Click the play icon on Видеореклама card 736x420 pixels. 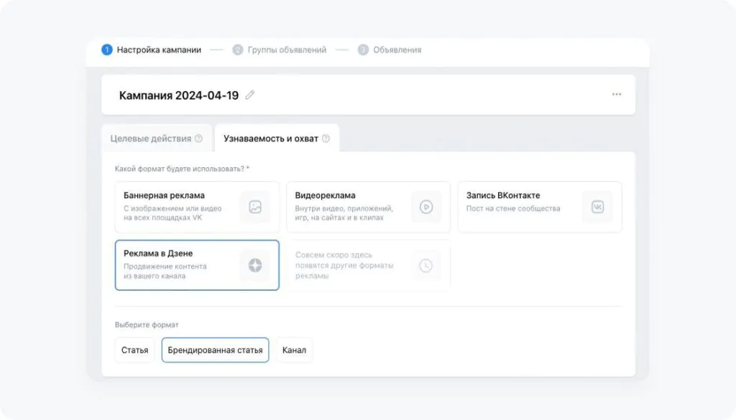426,207
